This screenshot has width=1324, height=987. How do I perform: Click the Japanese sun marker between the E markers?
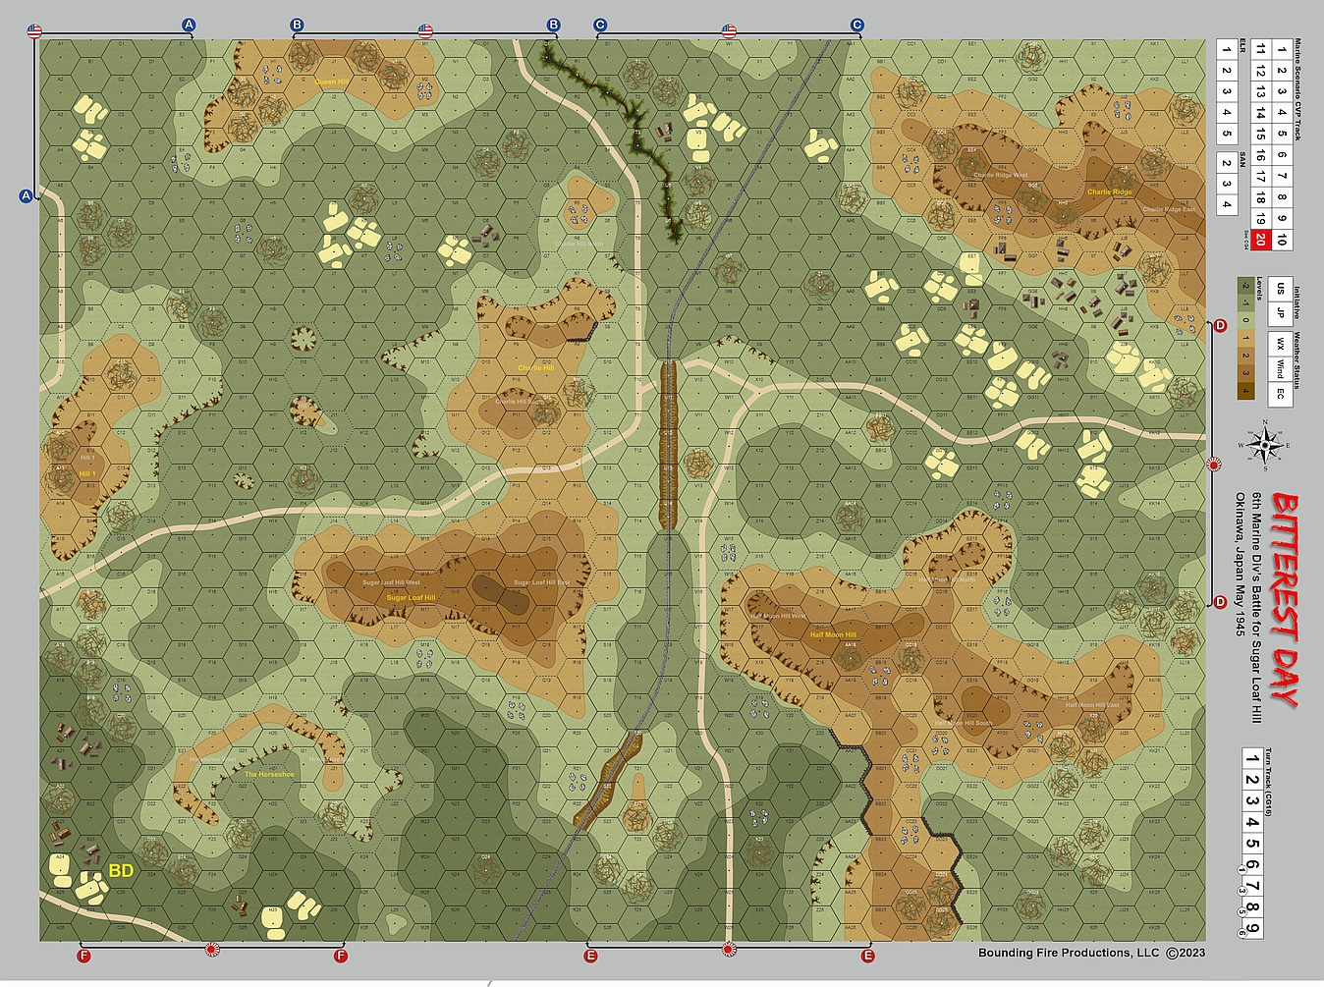[x=729, y=950]
